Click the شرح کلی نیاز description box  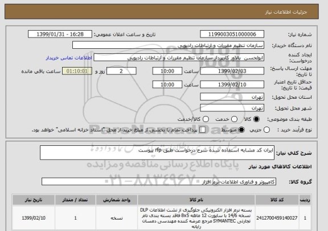pyautogui.click(x=157, y=153)
